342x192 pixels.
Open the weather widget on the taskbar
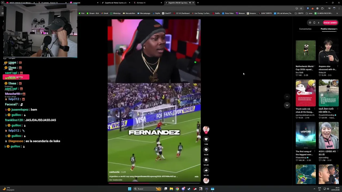click(8, 189)
